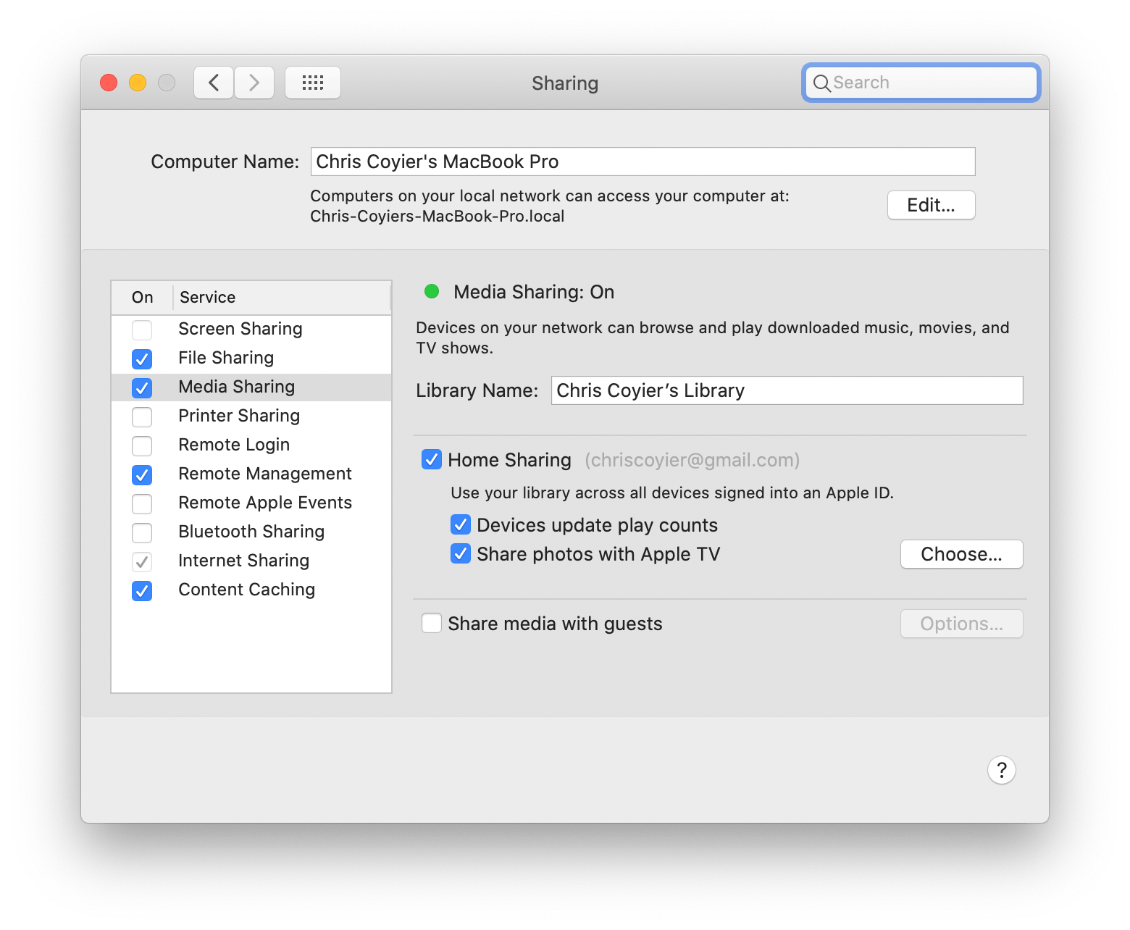Open help with question mark button

[1001, 770]
